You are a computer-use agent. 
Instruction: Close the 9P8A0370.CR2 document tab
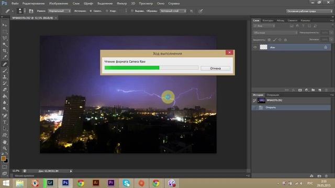[x=56, y=18]
